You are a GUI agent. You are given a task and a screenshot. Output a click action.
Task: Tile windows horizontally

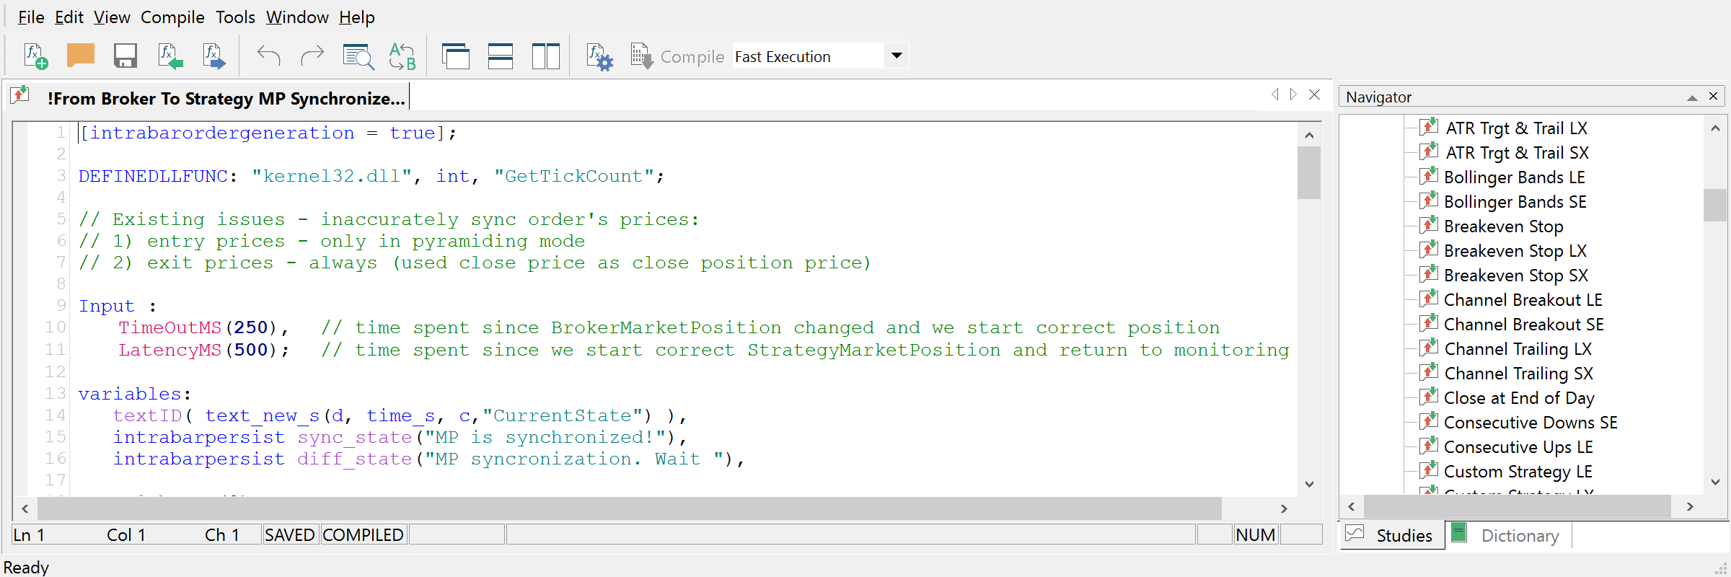pyautogui.click(x=501, y=56)
